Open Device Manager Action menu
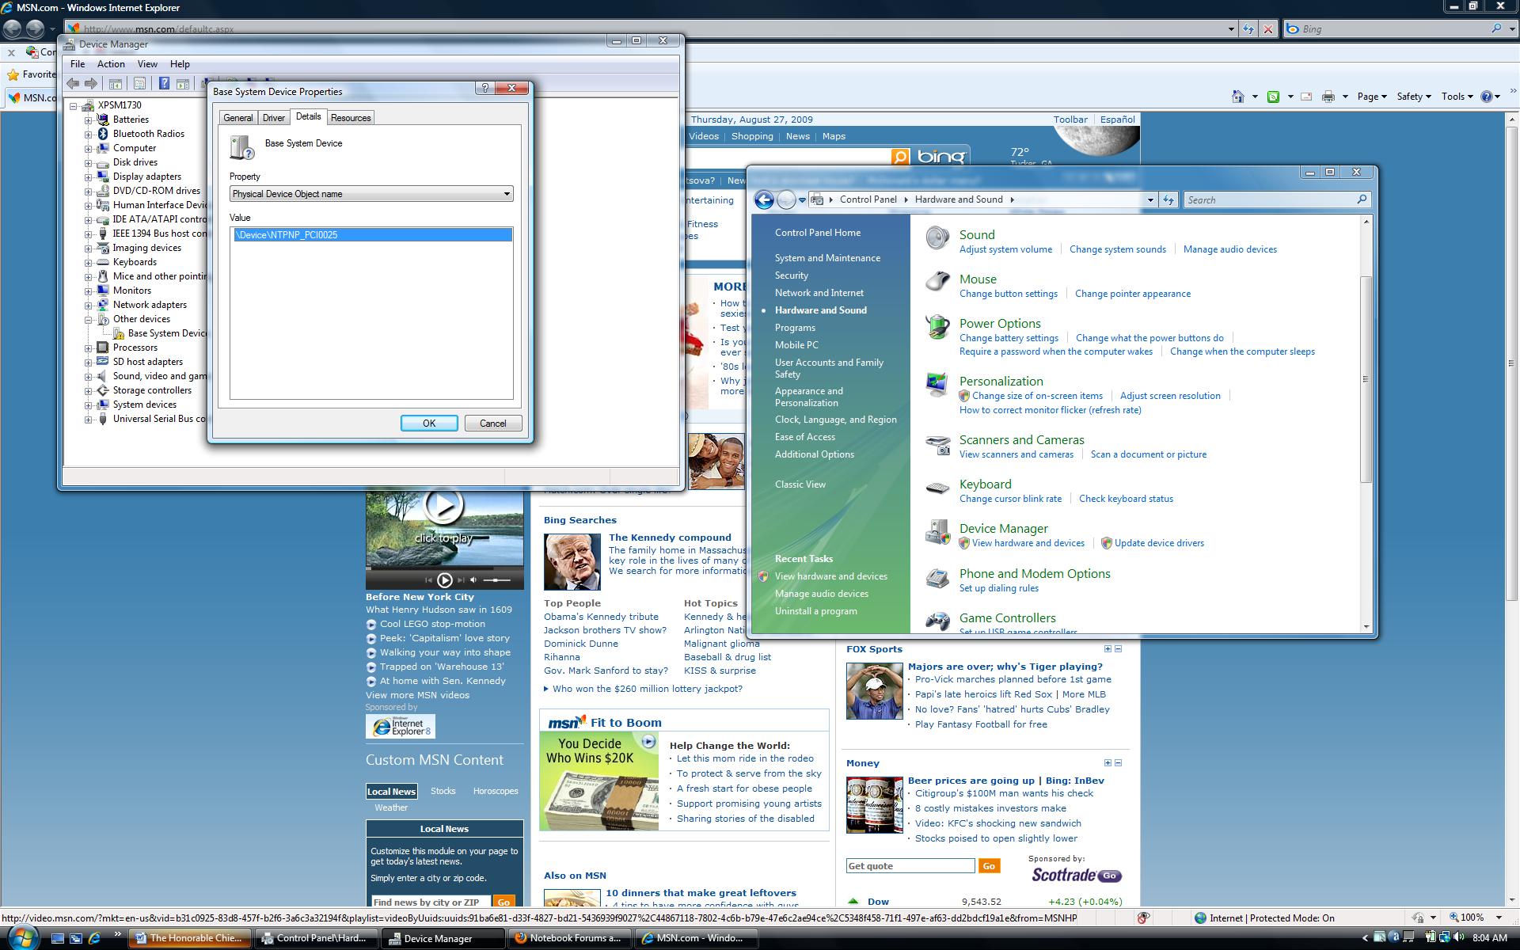 pyautogui.click(x=111, y=64)
